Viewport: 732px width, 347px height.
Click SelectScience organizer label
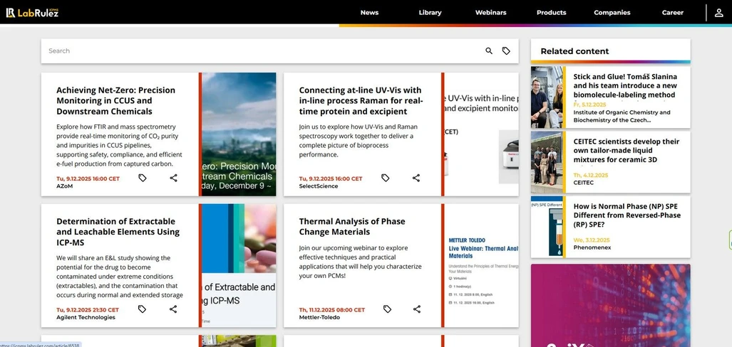pos(319,186)
